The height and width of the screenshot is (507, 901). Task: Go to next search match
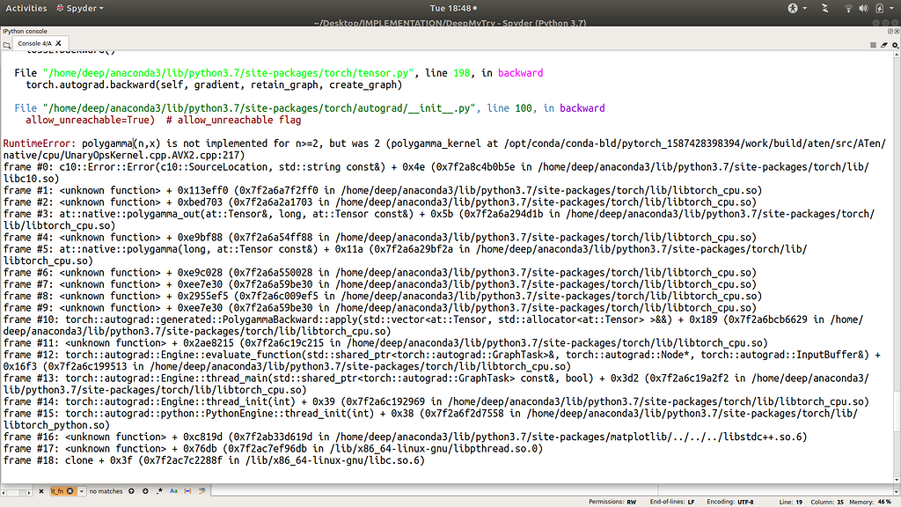(x=146, y=490)
